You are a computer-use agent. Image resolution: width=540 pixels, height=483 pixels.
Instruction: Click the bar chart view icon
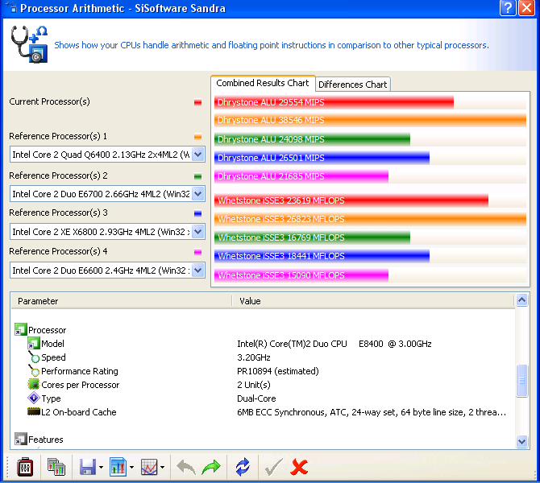click(118, 467)
